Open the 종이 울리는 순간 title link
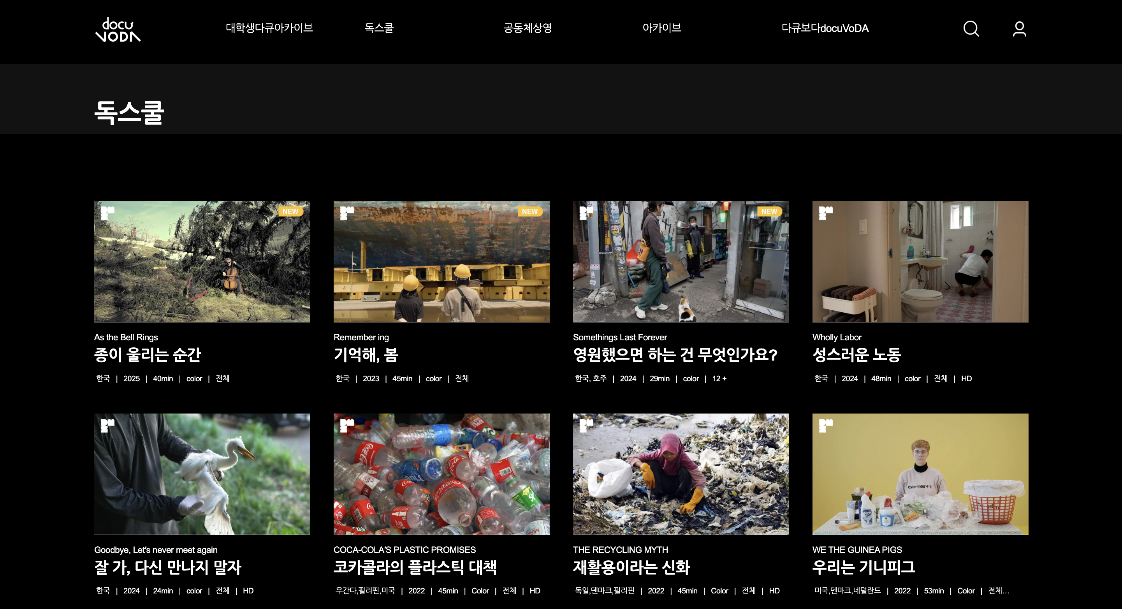Viewport: 1122px width, 609px height. [147, 355]
